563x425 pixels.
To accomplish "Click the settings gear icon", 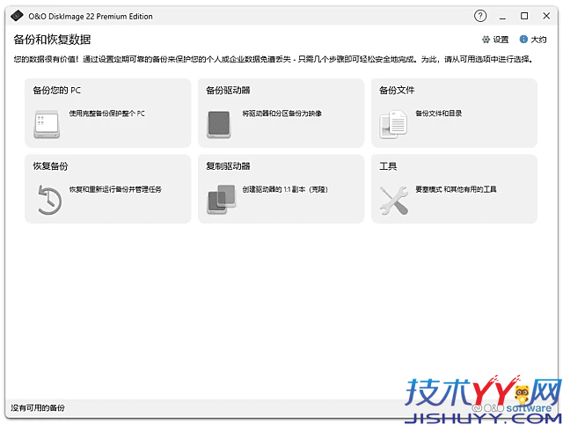I will coord(486,40).
